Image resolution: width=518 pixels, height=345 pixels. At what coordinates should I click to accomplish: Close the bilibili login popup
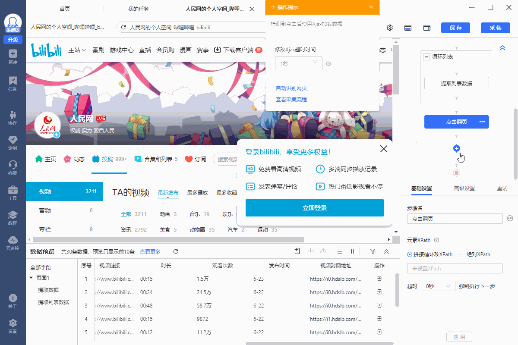383,149
